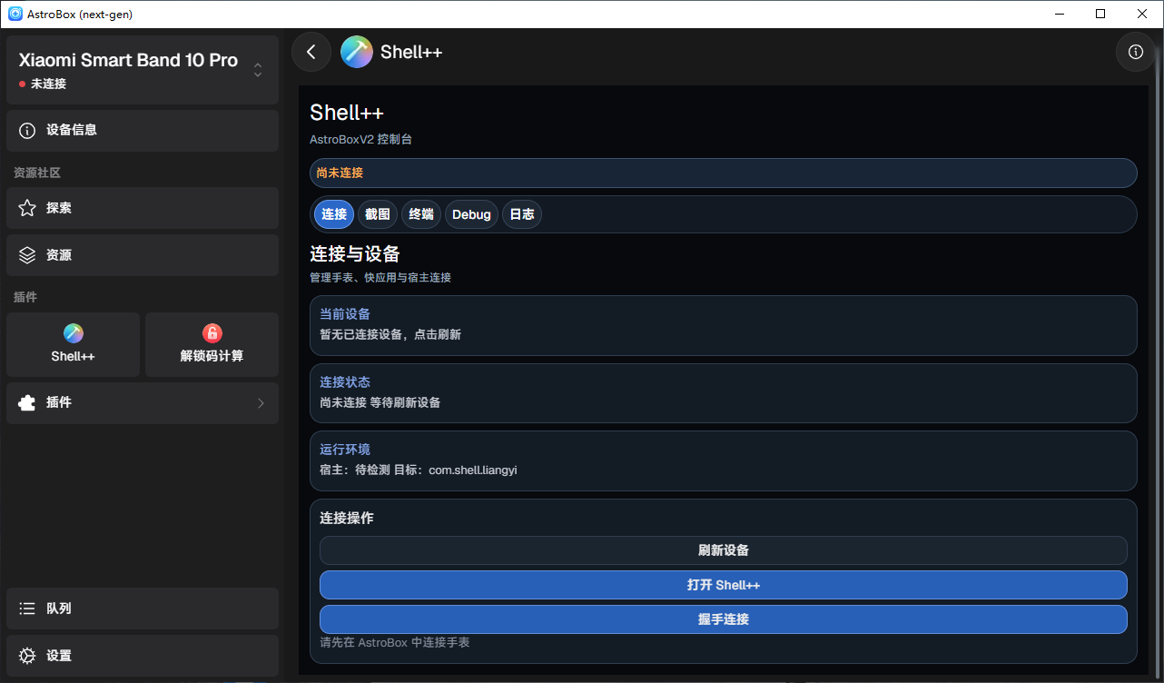Open the 解锁码计算 plugin tile

pos(212,344)
